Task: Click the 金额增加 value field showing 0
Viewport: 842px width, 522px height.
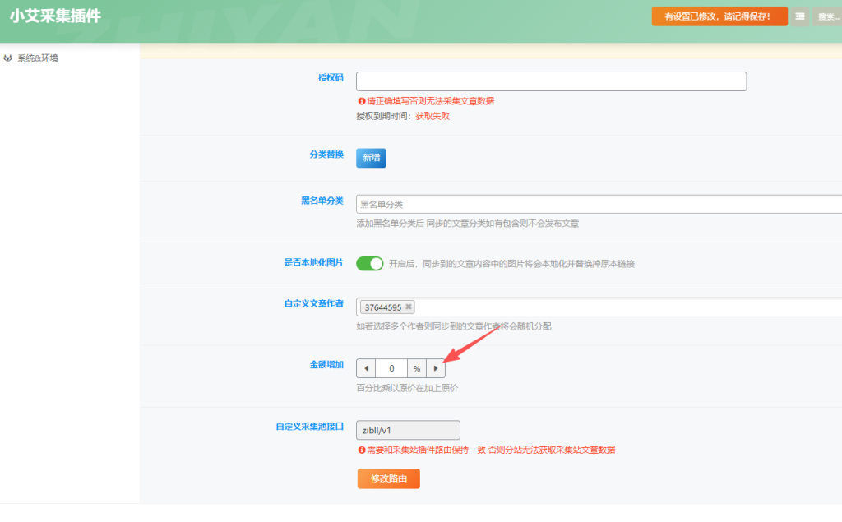Action: (x=391, y=368)
